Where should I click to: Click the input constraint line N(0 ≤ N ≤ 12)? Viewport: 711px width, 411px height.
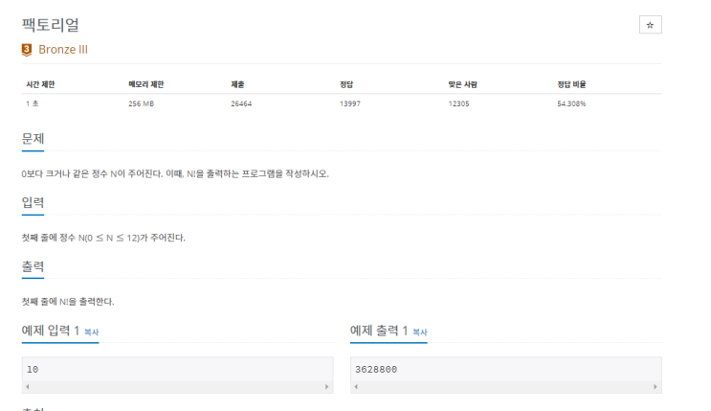[x=103, y=238]
